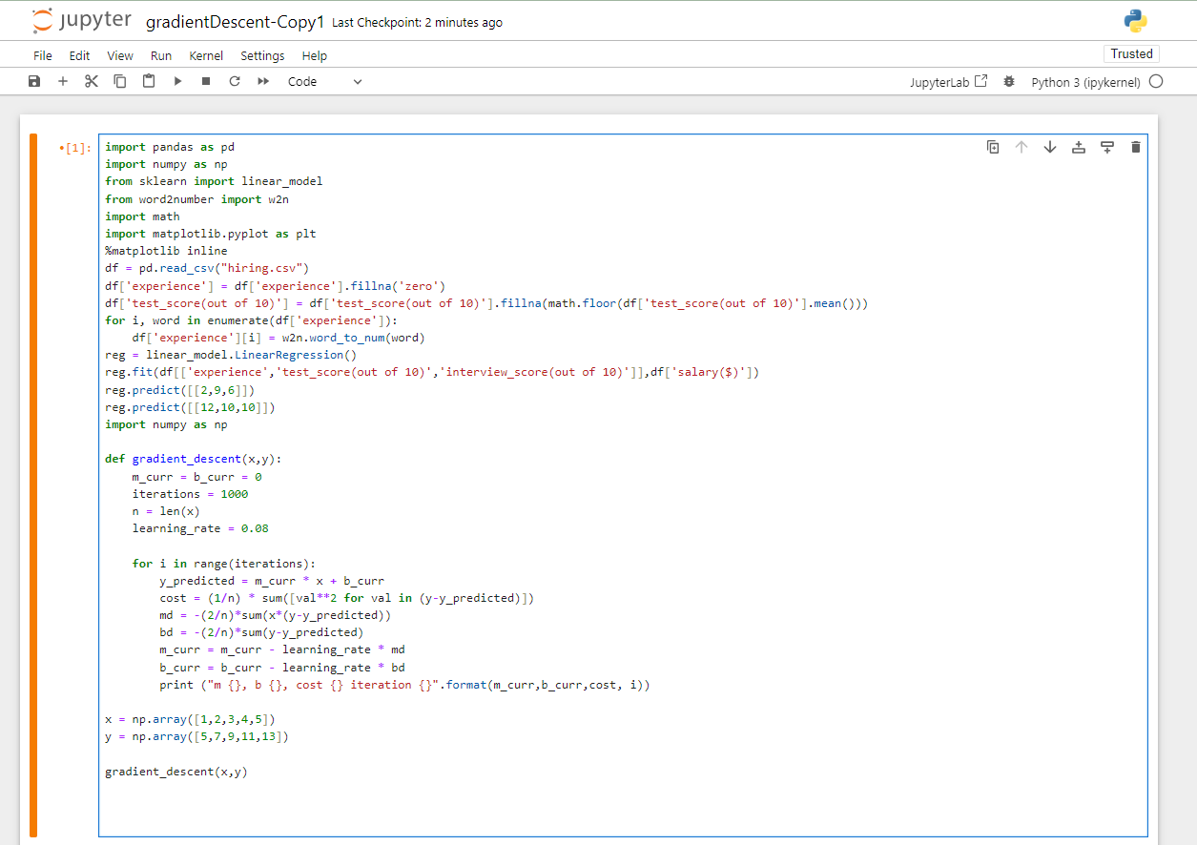Open the File menu
This screenshot has height=845, width=1197.
[x=43, y=55]
